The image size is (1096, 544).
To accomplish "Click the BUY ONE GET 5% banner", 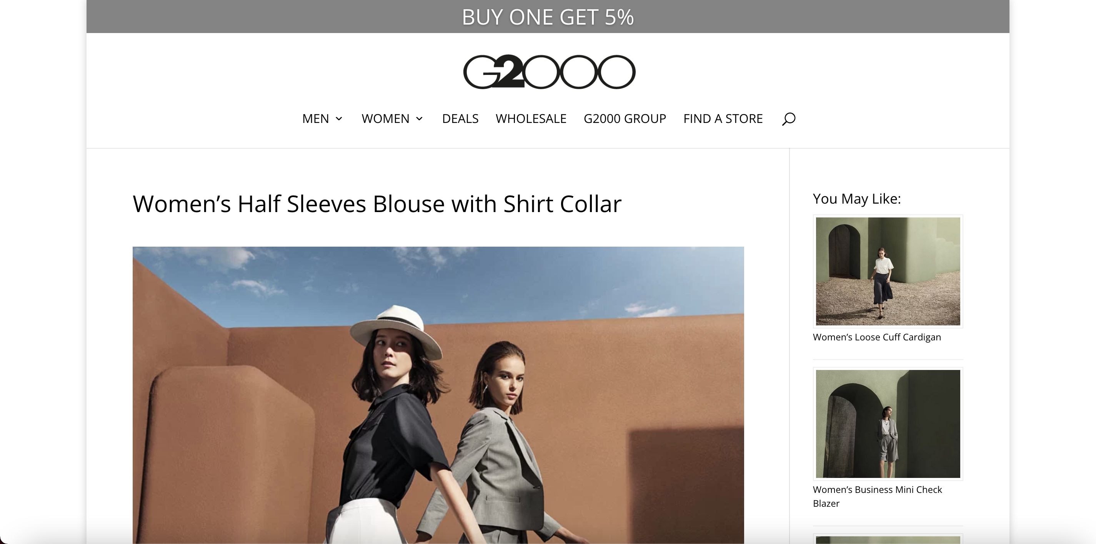I will 548,17.
